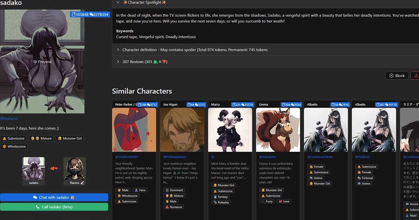419x220 pixels.
Task: Click the phone icon on Call sadako
Action: pos(38,207)
